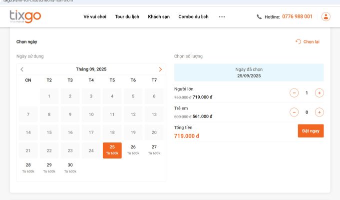This screenshot has width=340, height=200.
Task: Pick date 30 from the calendar
Action: pyautogui.click(x=70, y=167)
